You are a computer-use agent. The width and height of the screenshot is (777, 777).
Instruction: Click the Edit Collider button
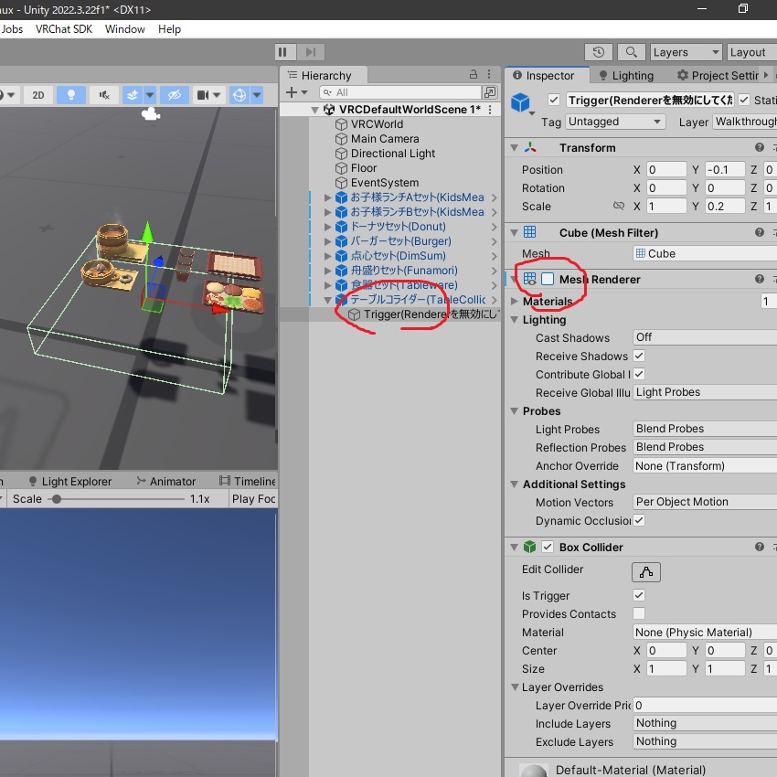[645, 572]
